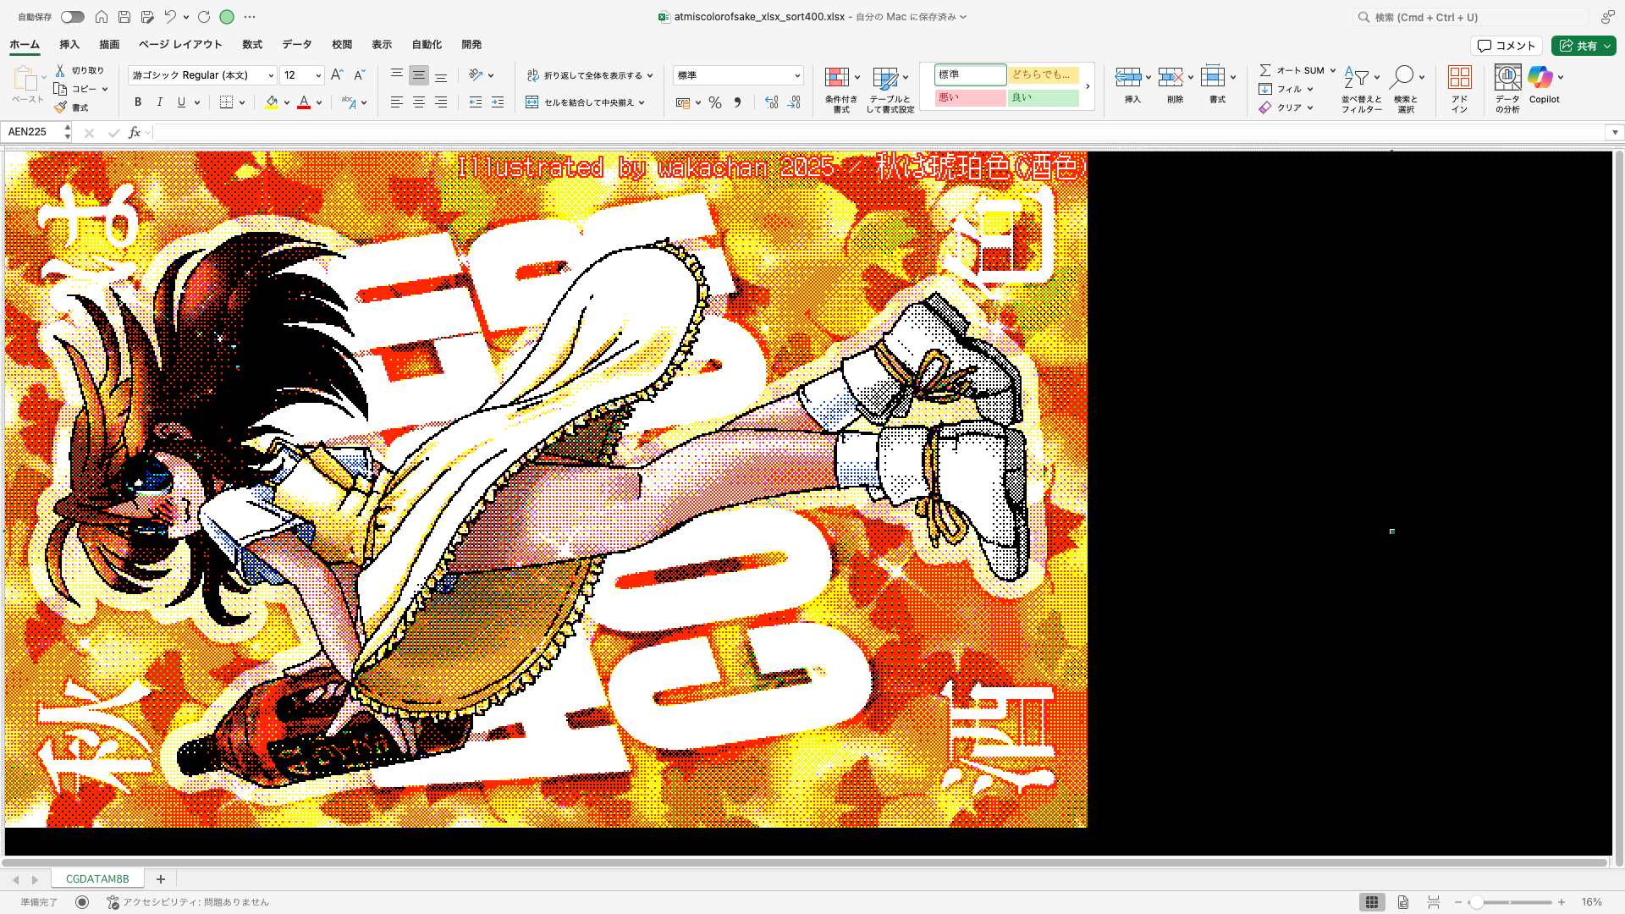Click the insert function fx icon

(x=134, y=132)
